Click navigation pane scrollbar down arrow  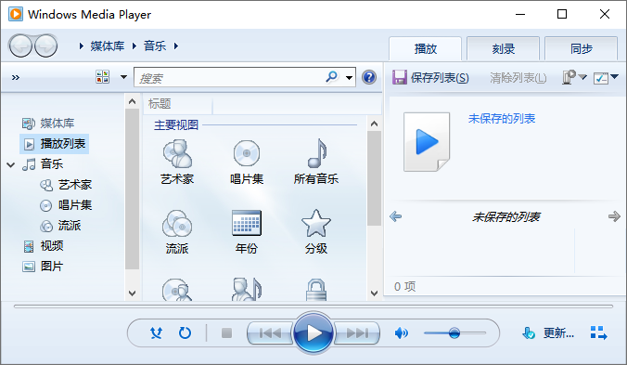click(133, 293)
